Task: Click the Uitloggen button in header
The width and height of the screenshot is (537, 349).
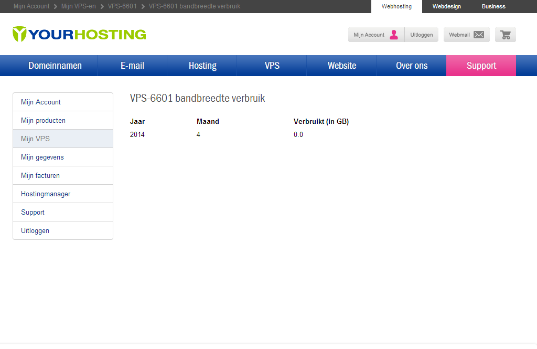Action: (421, 35)
